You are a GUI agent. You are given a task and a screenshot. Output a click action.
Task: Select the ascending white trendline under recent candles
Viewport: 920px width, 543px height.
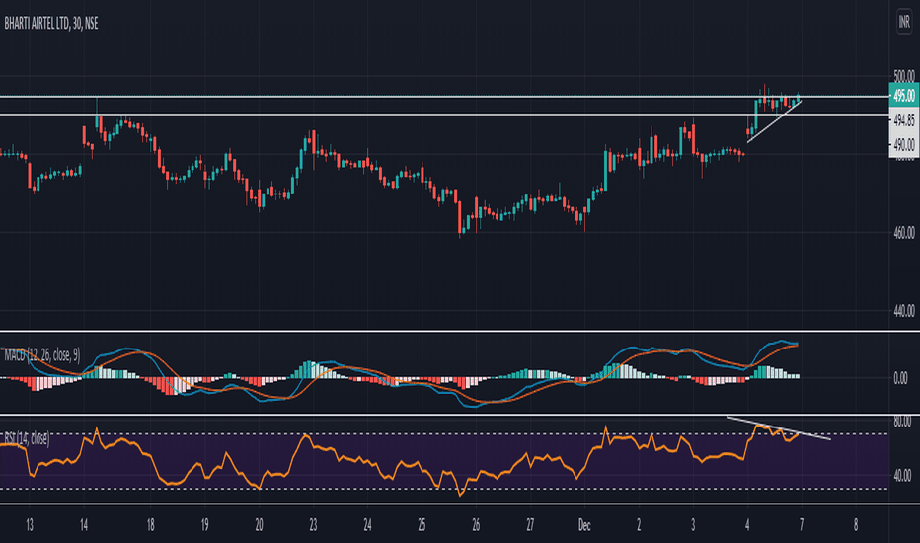(775, 121)
